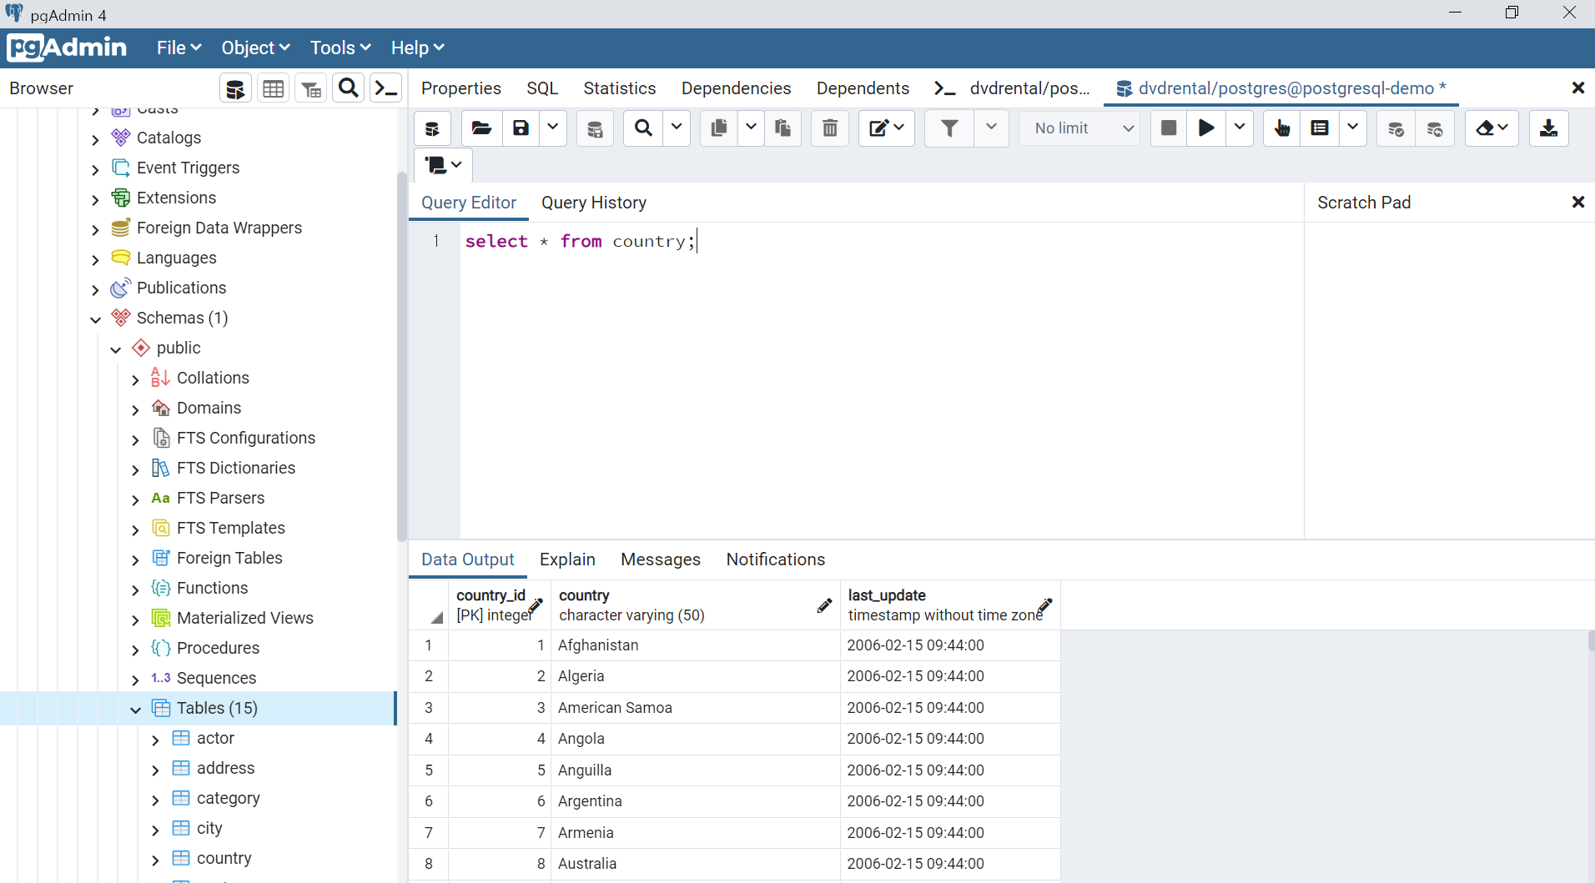Viewport: 1595px width, 883px height.
Task: Click the Find magnifier in query toolbar
Action: (643, 128)
